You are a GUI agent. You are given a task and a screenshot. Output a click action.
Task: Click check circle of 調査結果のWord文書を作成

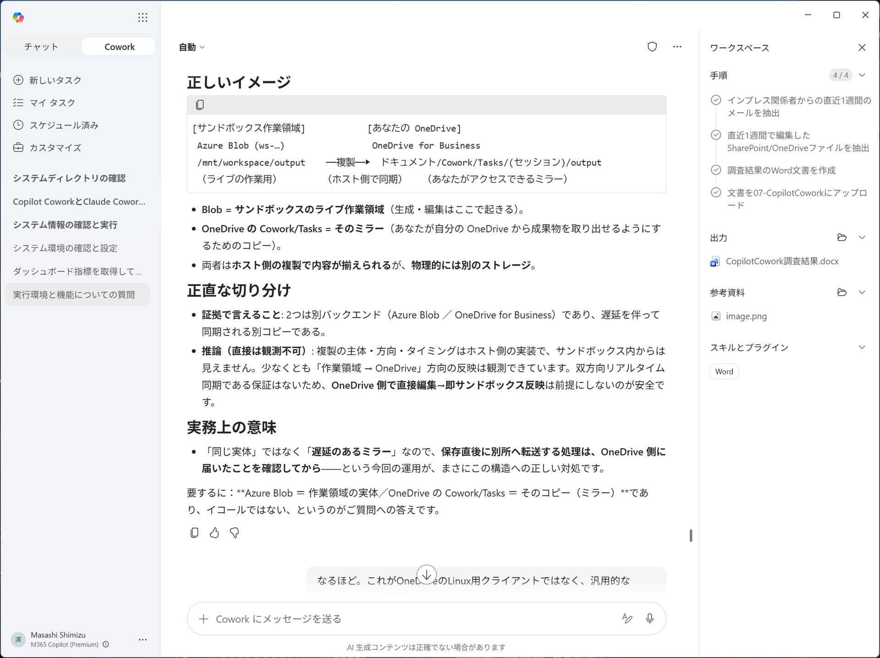point(715,170)
